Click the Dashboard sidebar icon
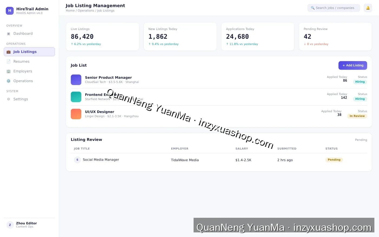Image resolution: width=379 pixels, height=237 pixels. pyautogui.click(x=8, y=34)
